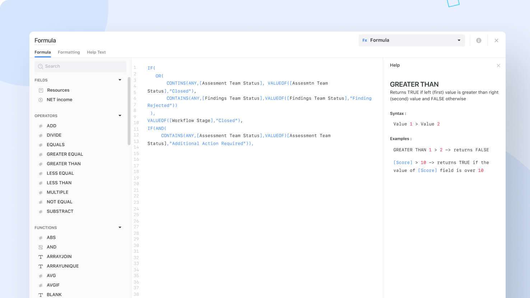Click the hash icon beside EQUALS
This screenshot has height=298, width=530.
[x=41, y=145]
